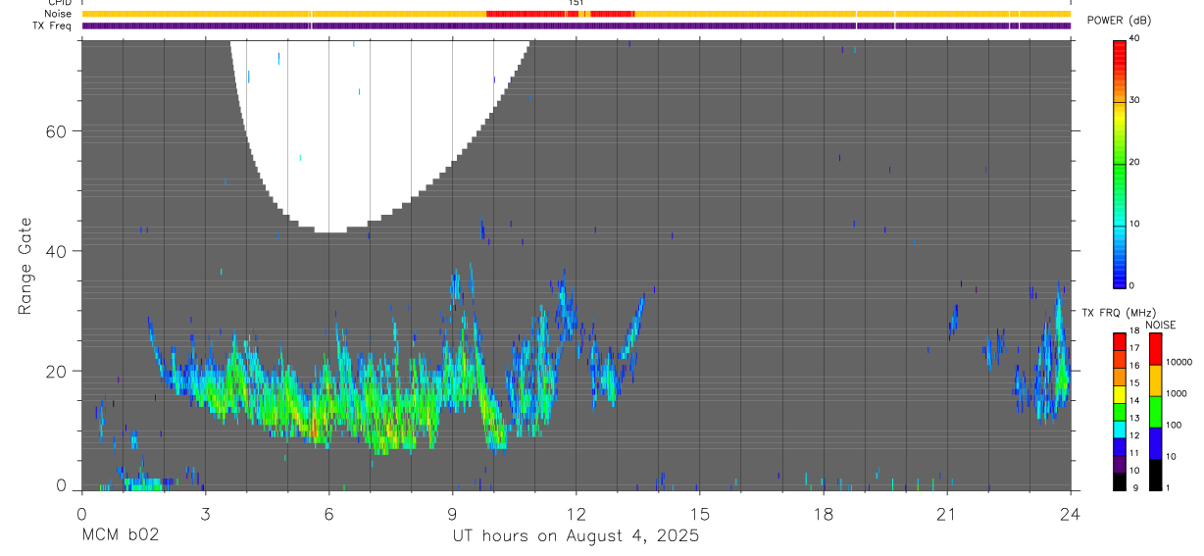1204x556 pixels.
Task: Click range gate 60 axis label
Action: [57, 131]
